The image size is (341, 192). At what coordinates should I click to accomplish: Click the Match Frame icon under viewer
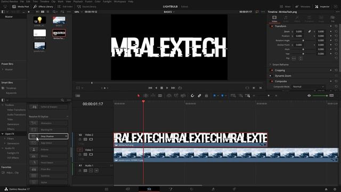pos(247,87)
